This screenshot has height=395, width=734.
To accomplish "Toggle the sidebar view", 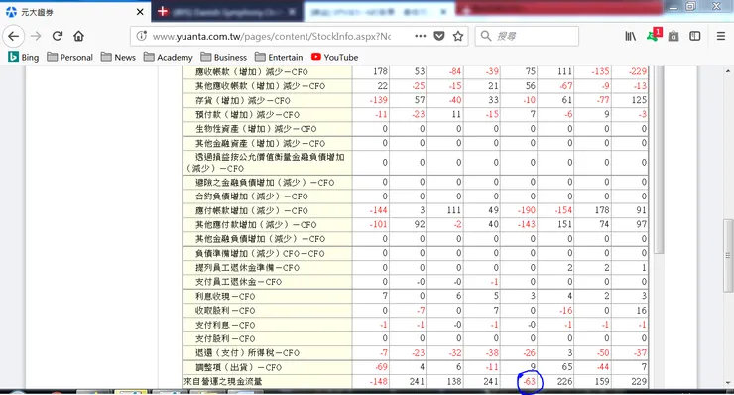I will tap(695, 36).
